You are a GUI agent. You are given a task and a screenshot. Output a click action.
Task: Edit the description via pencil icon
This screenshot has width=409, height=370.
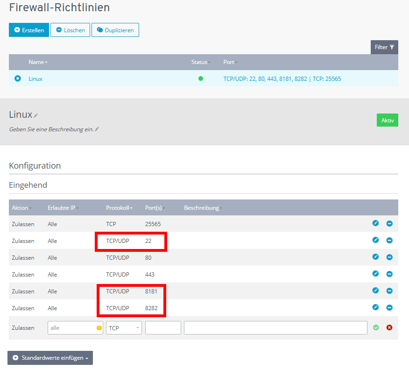(97, 129)
